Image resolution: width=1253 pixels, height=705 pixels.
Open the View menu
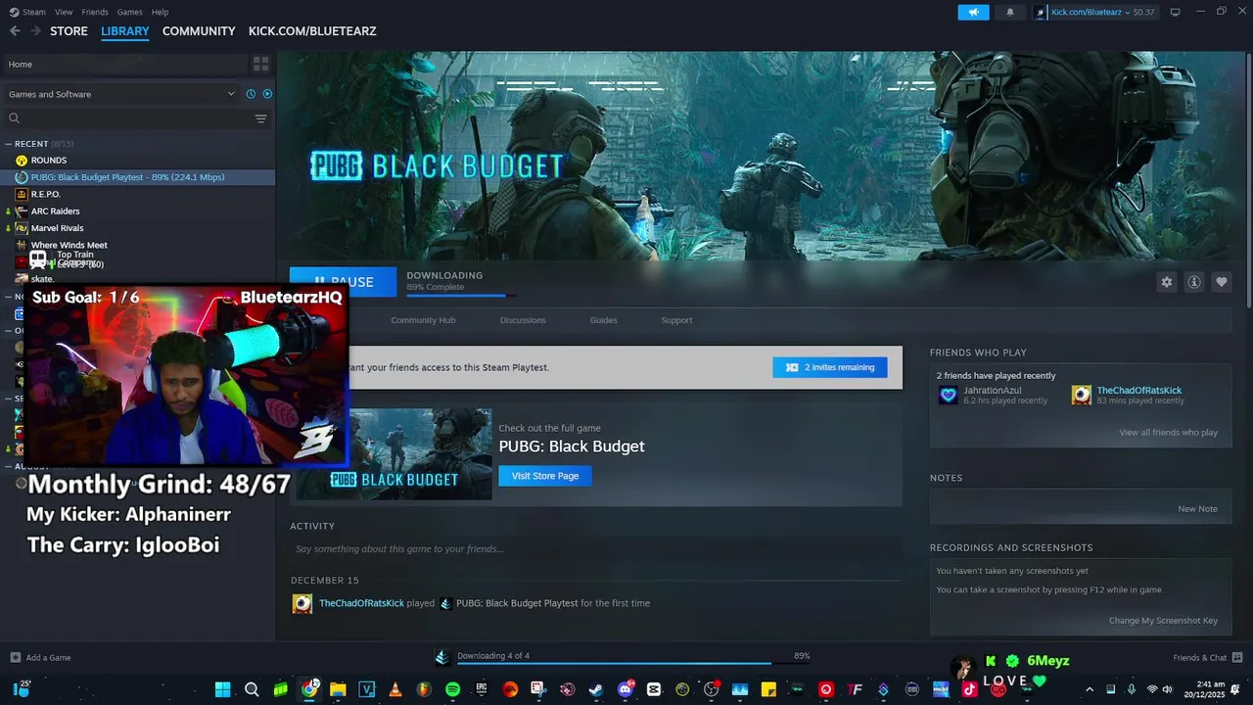coord(64,12)
